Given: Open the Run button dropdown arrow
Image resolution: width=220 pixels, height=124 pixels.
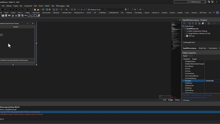Looking at the screenshot, I should 64,10.
